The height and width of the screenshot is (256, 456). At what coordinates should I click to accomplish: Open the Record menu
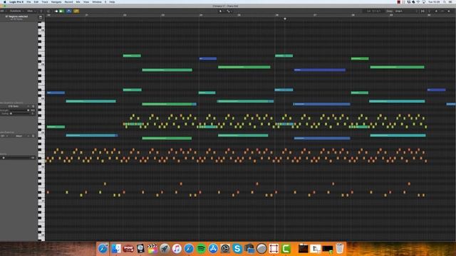(x=68, y=2)
